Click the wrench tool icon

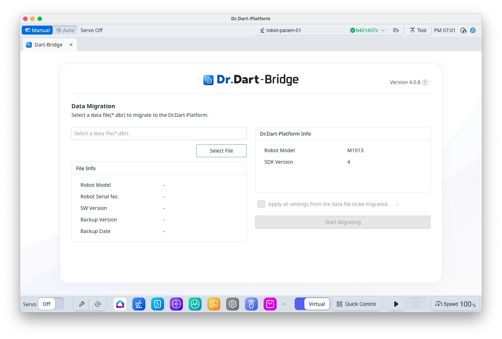(x=82, y=304)
